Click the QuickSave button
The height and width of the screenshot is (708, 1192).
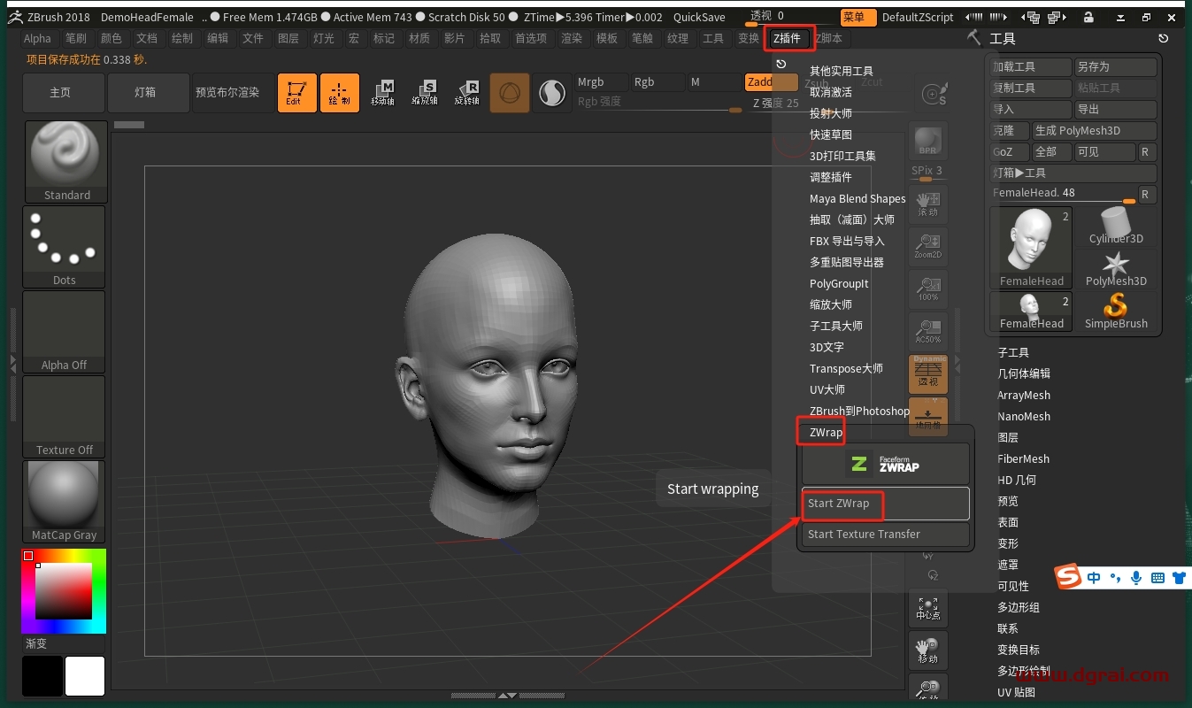[699, 17]
